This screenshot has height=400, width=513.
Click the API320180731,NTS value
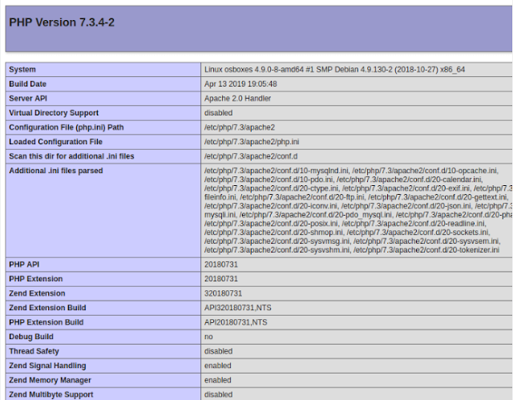(x=237, y=308)
